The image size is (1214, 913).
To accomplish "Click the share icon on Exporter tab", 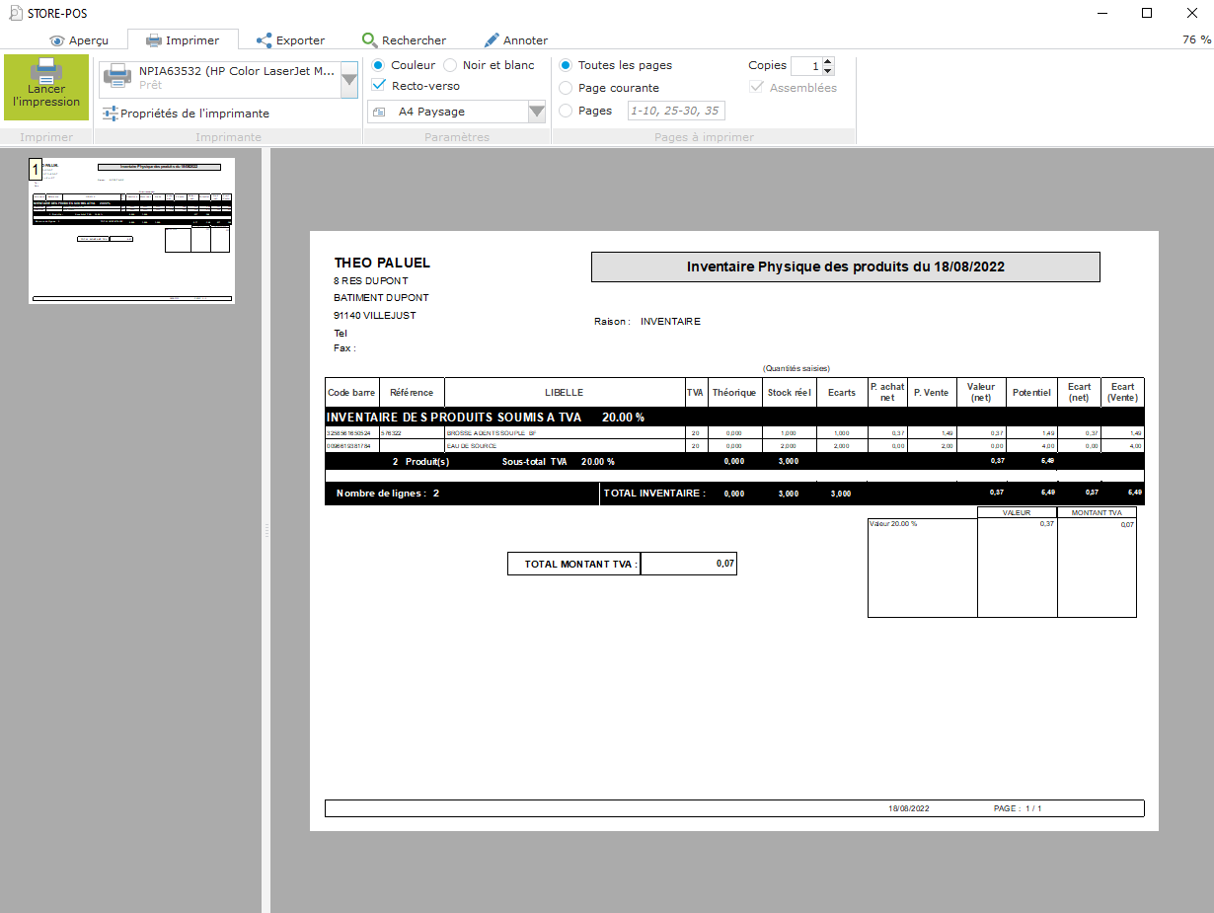I will pyautogui.click(x=264, y=40).
